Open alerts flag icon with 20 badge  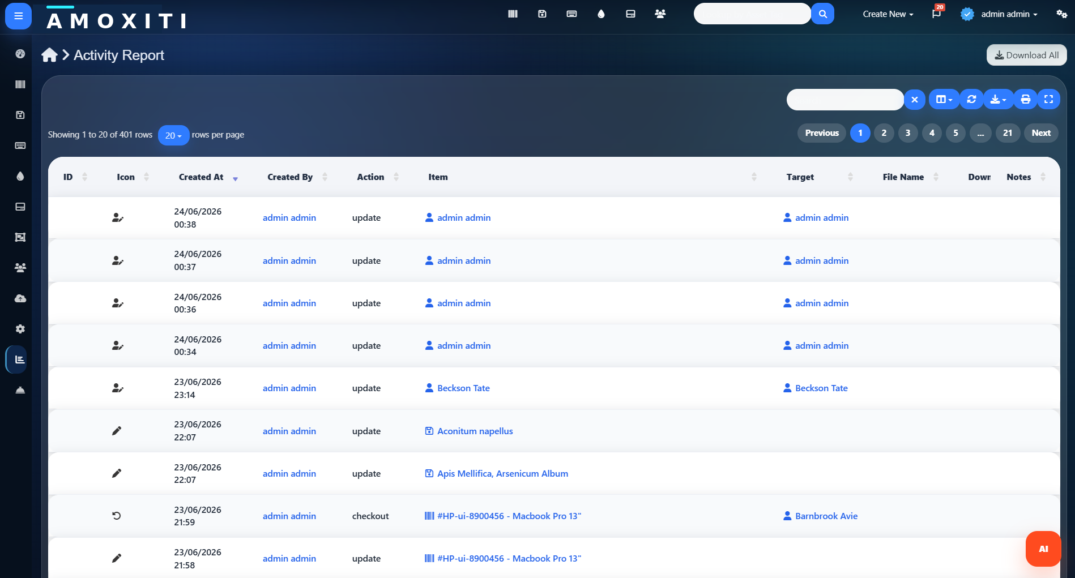(x=937, y=14)
